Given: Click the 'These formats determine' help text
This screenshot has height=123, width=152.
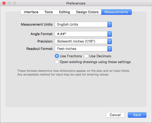Looking at the screenshot, I should pyautogui.click(x=74, y=73).
